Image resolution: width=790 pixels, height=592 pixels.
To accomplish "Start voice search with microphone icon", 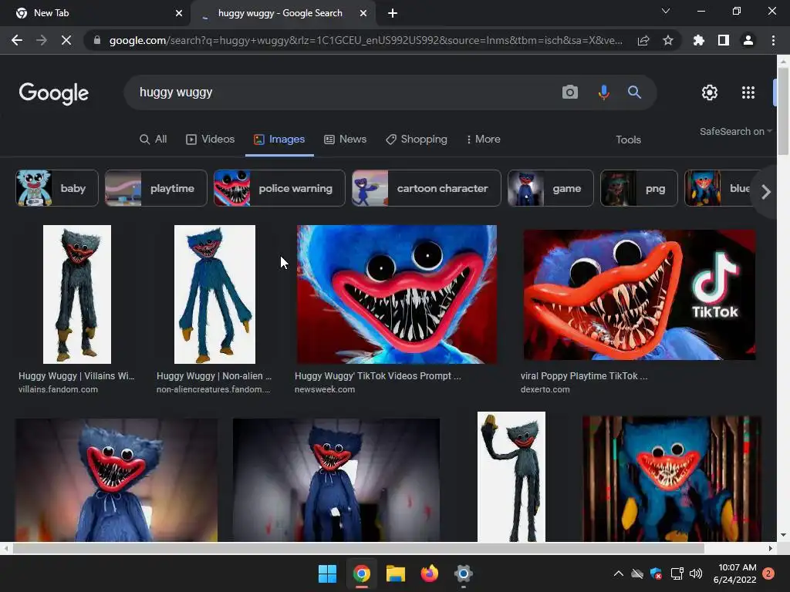I will pyautogui.click(x=603, y=92).
